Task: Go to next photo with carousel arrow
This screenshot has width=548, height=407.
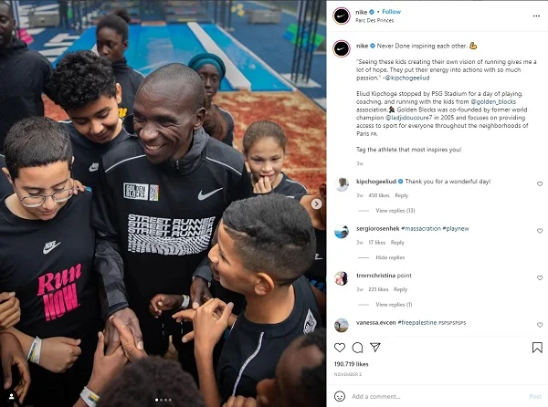Action: tap(316, 203)
